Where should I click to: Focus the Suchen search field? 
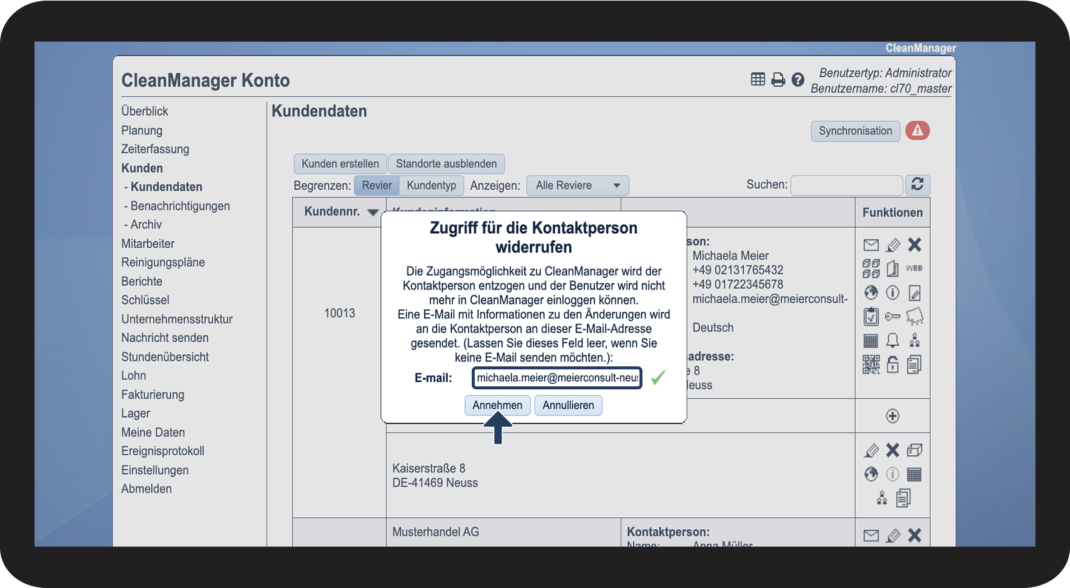coord(847,185)
